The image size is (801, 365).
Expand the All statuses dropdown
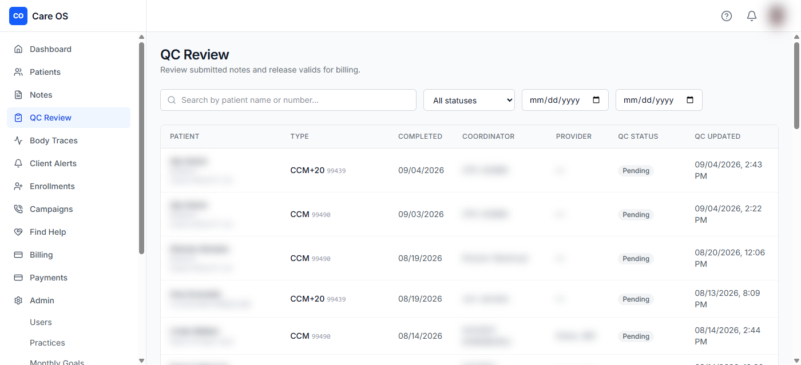(469, 100)
